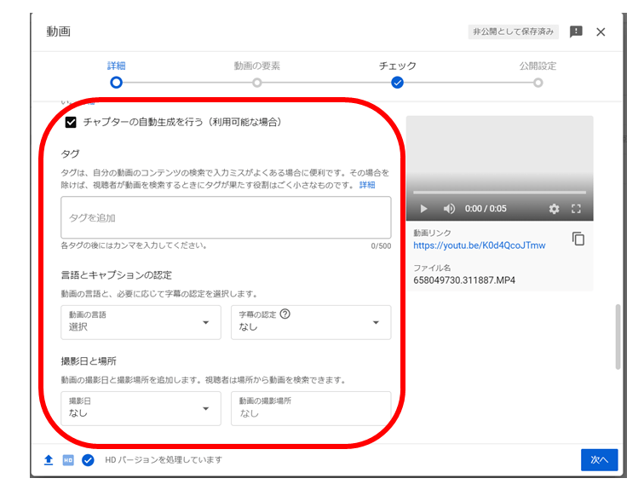Go to the 動画の要素 step

point(257,74)
